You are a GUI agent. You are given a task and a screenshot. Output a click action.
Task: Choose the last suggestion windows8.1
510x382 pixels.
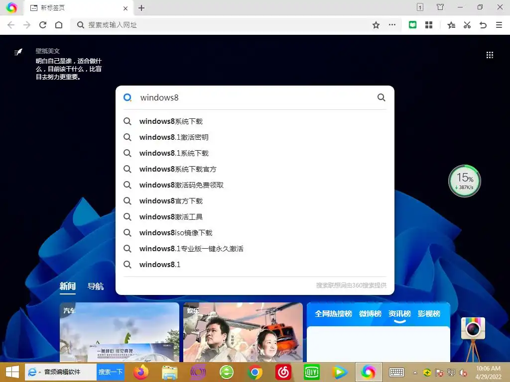(x=255, y=265)
